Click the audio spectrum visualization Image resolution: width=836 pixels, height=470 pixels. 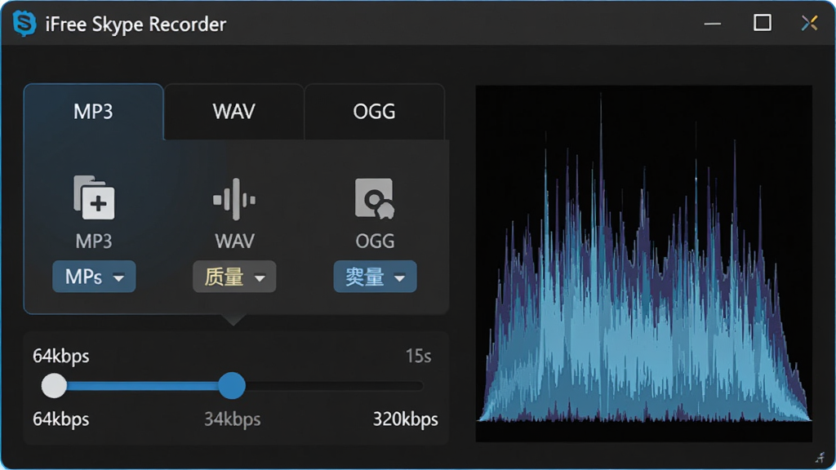click(643, 264)
